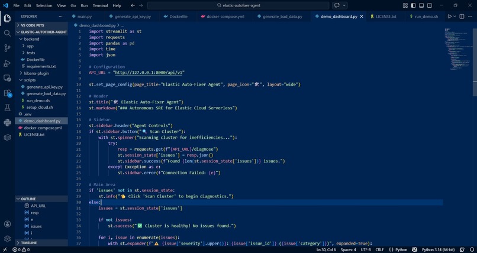Open the Copilot chat icon
477x253 pixels.
tap(337, 5)
